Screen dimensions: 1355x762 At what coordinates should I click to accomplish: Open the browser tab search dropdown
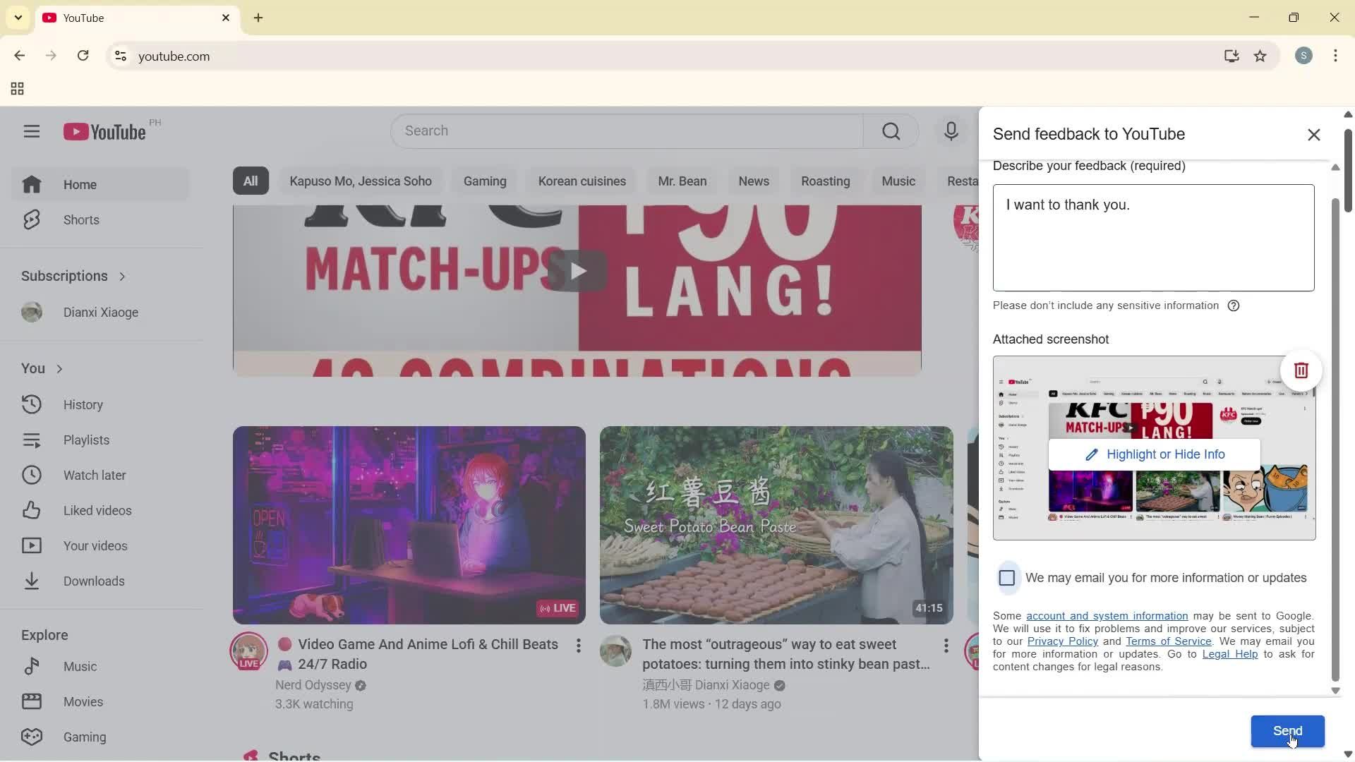18,17
